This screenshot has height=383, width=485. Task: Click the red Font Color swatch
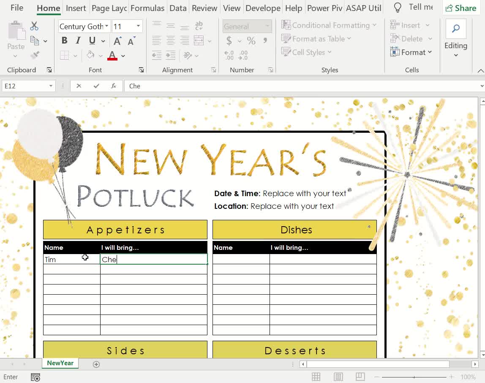(x=112, y=55)
